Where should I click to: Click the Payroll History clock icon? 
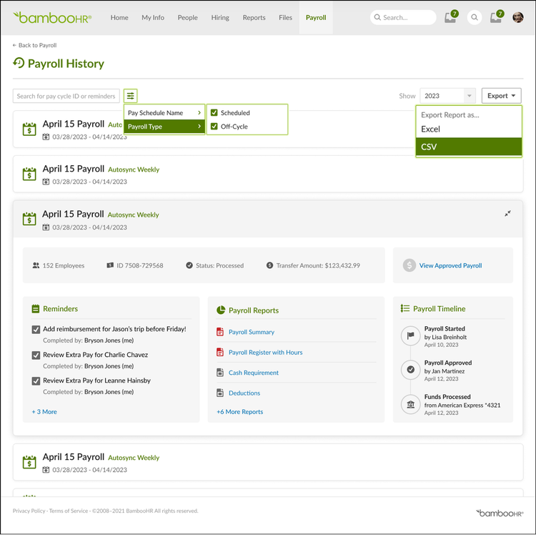pos(19,63)
